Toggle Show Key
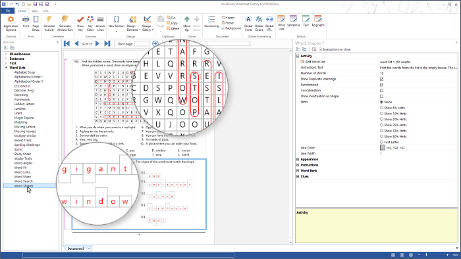 (80, 24)
